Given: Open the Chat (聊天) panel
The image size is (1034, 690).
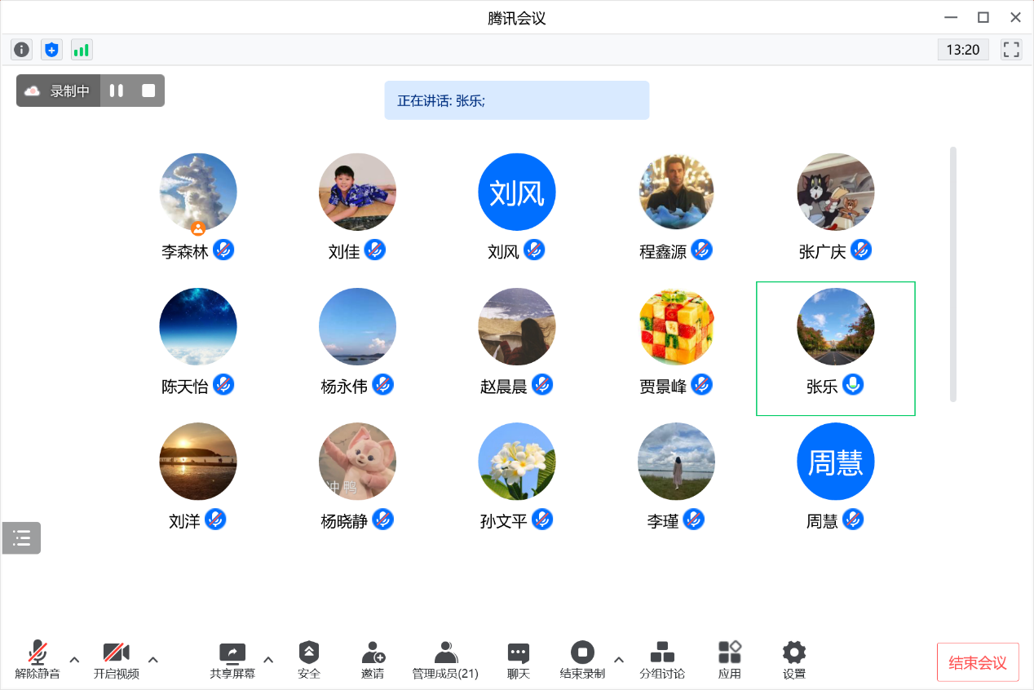Looking at the screenshot, I should (x=519, y=660).
